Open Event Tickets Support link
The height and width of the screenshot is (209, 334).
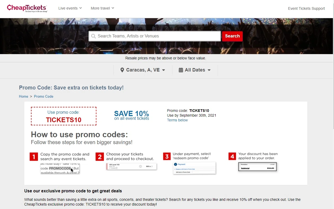(x=306, y=8)
